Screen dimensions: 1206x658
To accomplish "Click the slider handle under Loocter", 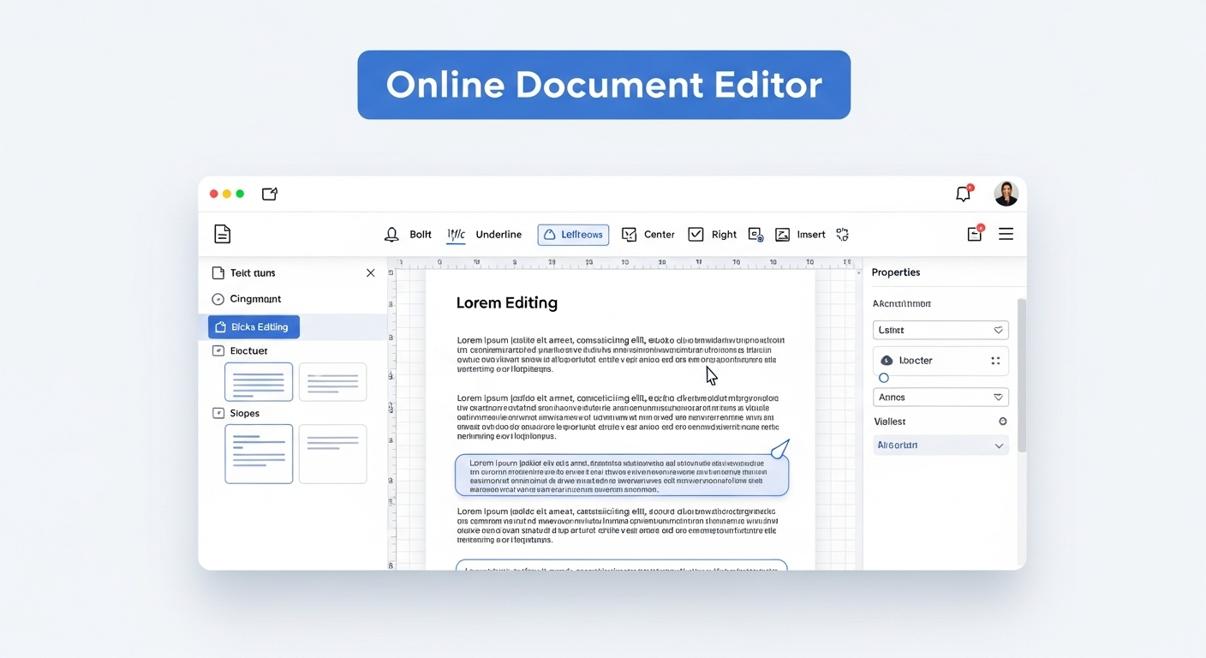I will pyautogui.click(x=884, y=378).
